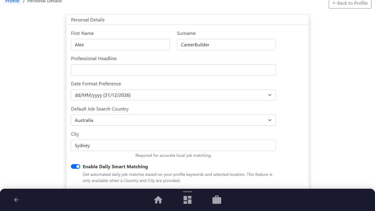Click the Personal Details card header
Viewport: 375px width, 211px height.
tap(187, 20)
